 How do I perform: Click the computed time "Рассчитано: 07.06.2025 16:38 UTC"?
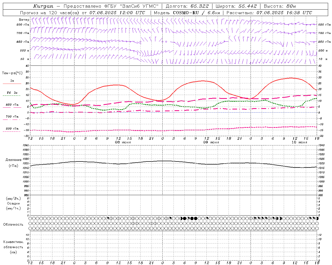coord(269,13)
